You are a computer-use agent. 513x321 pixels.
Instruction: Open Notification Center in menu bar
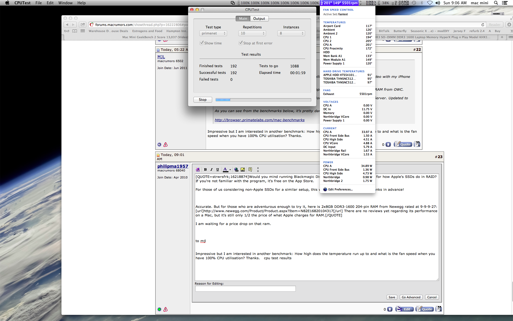tap(505, 3)
